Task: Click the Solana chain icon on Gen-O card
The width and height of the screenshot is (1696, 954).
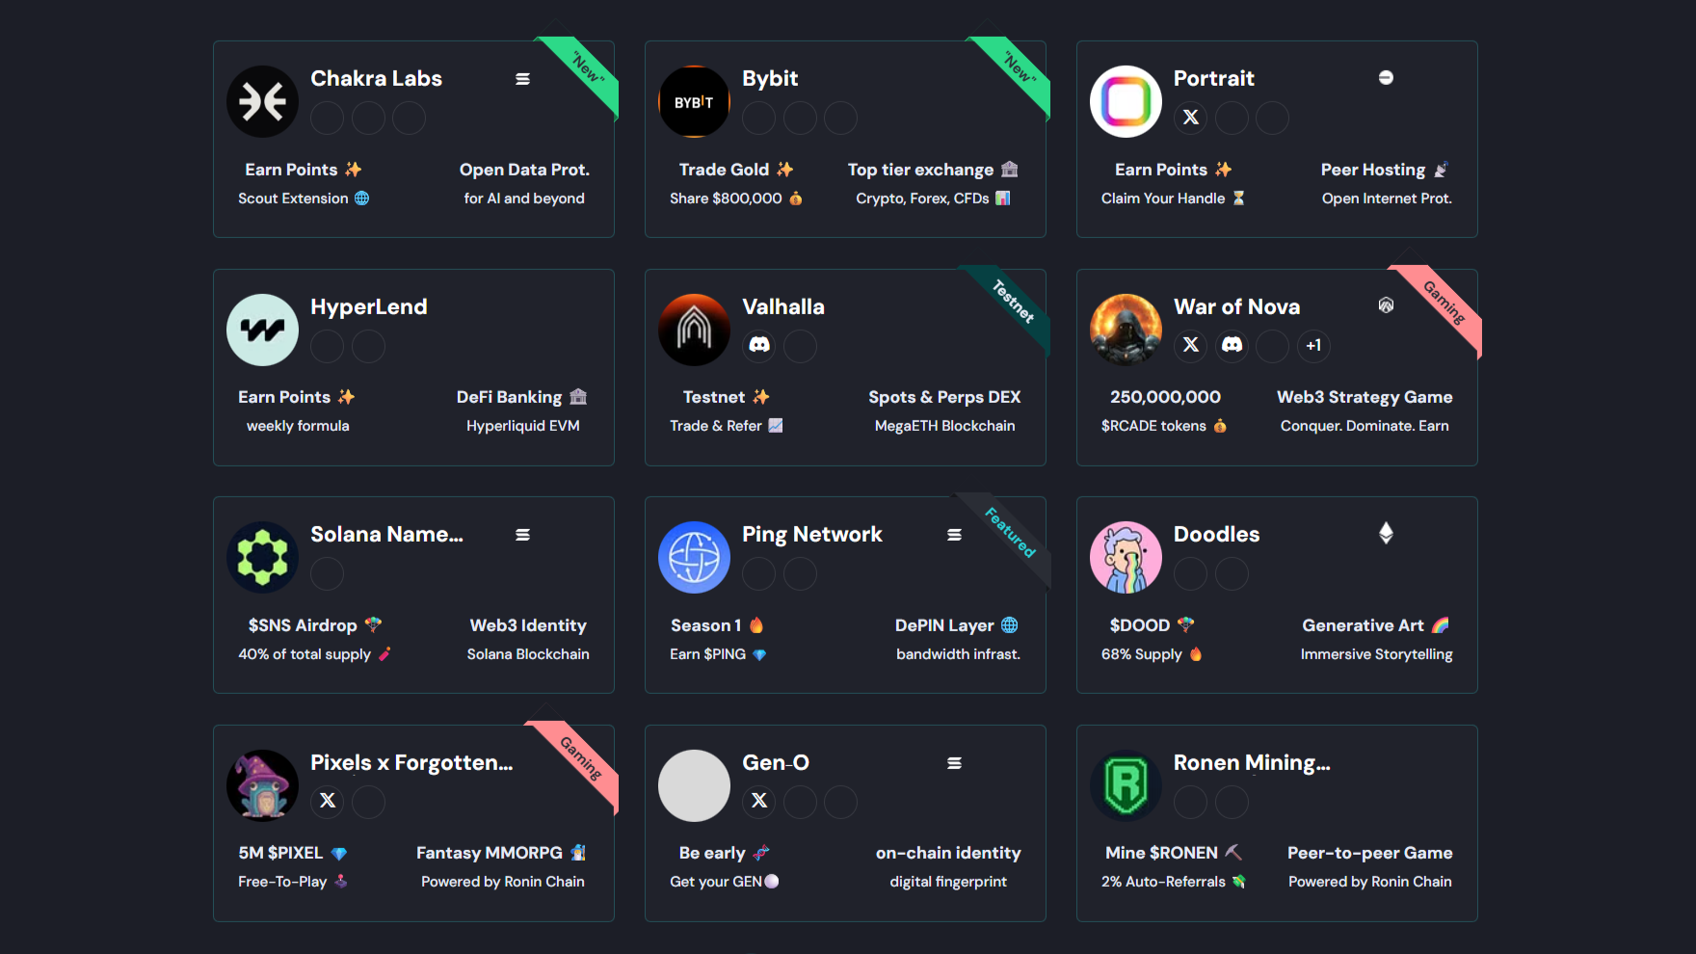Action: tap(954, 763)
